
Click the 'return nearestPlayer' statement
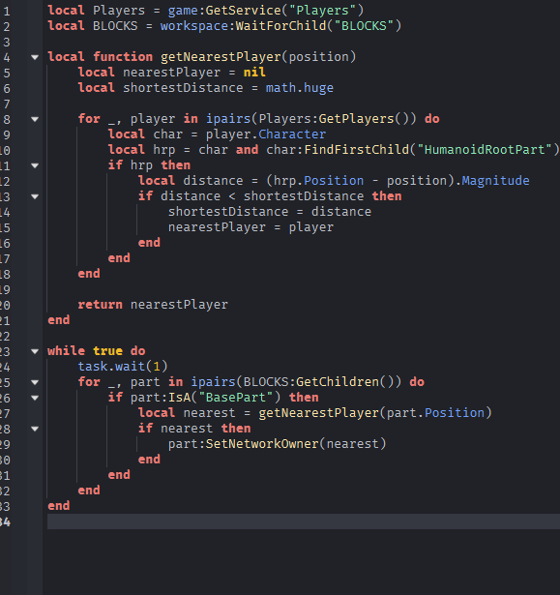[x=153, y=305]
